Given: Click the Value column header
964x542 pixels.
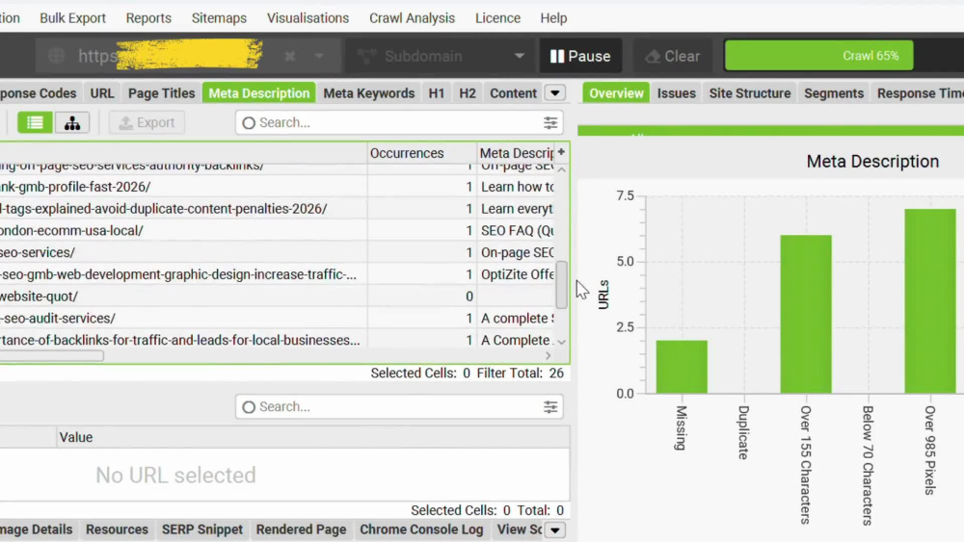Looking at the screenshot, I should click(x=313, y=438).
